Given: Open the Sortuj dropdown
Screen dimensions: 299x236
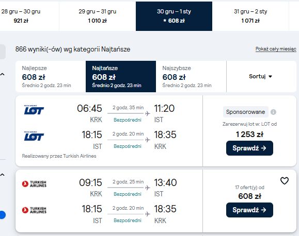Looking at the screenshot, I should (x=261, y=76).
